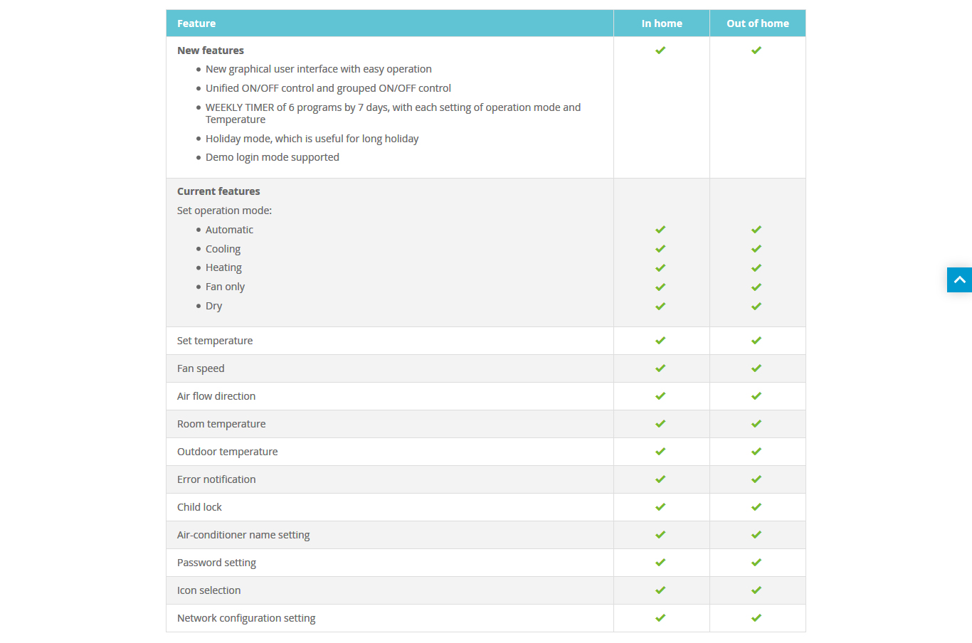Click the Out of home checkmark for Error notification

(756, 479)
